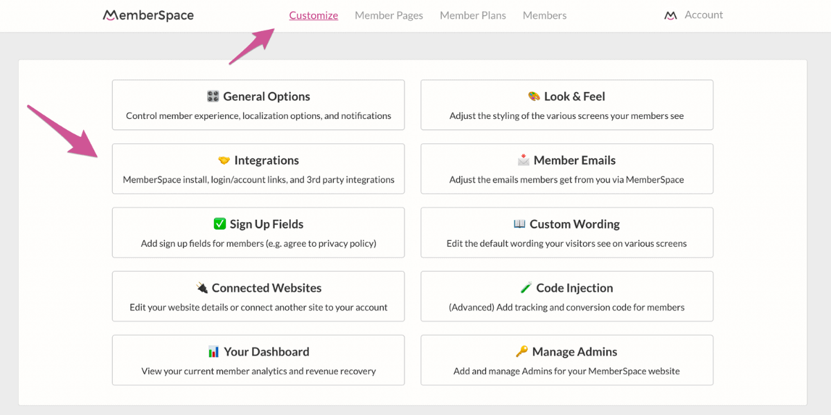Go to the Member Plans tab
This screenshot has width=831, height=415.
473,15
